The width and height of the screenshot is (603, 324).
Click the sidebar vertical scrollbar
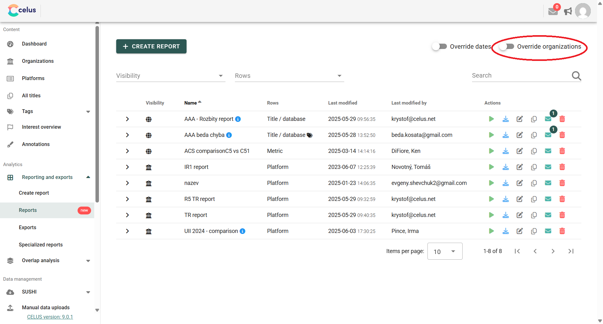(x=97, y=114)
